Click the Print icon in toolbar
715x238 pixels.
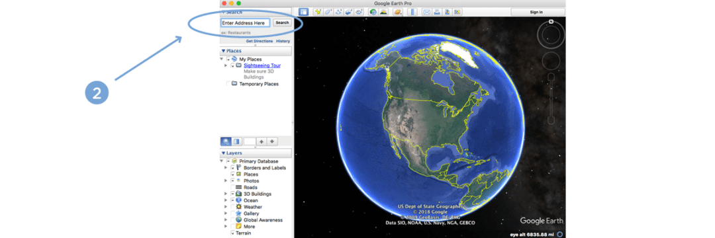437,11
